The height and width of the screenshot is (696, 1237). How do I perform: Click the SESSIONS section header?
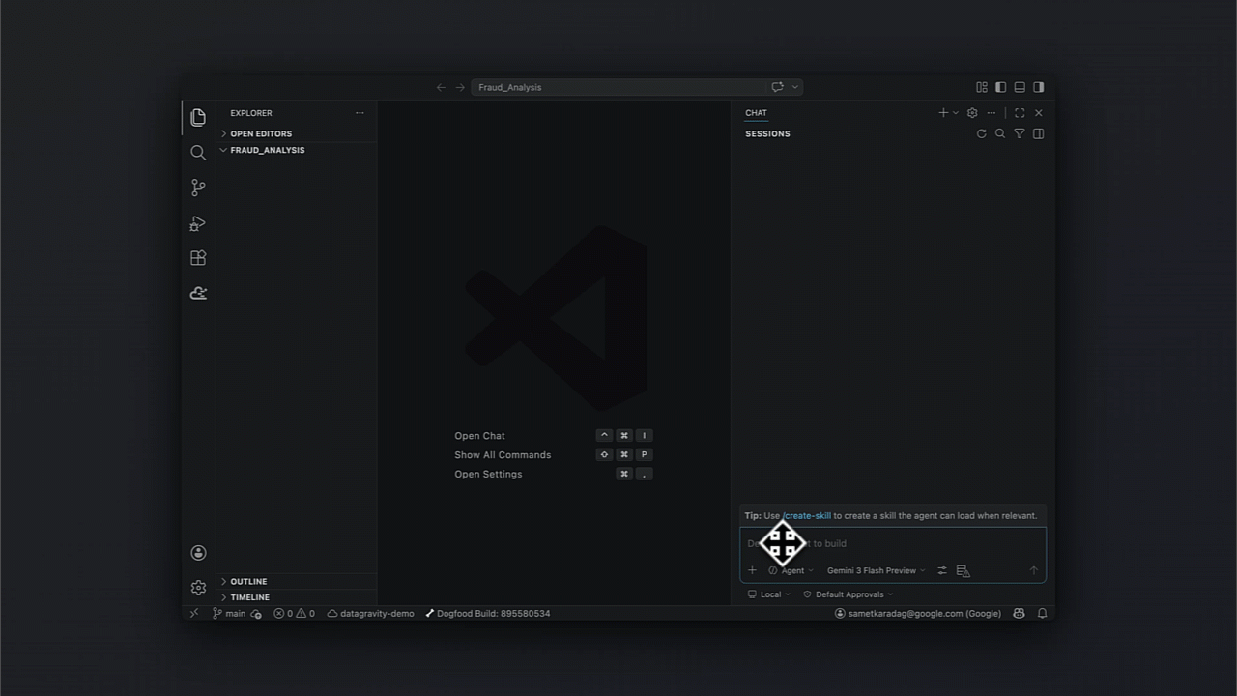tap(767, 134)
